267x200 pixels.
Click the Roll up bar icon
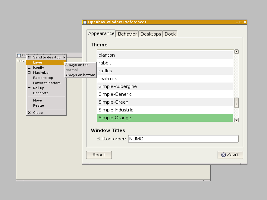29,87
